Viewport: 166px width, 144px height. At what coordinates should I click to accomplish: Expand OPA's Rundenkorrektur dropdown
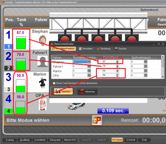(x=89, y=75)
